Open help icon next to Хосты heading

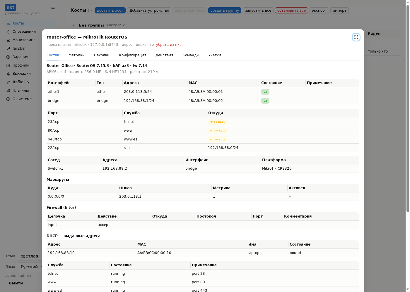tap(90, 11)
